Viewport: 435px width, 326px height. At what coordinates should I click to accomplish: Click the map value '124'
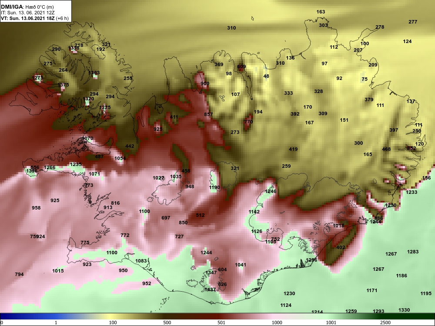(x=407, y=41)
